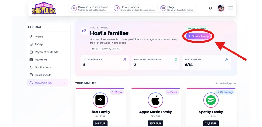Open the hamburger menu
262x127 pixels.
tap(231, 8)
